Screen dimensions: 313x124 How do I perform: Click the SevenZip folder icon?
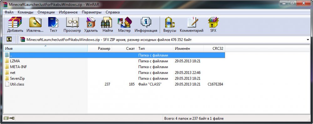coord(7,78)
